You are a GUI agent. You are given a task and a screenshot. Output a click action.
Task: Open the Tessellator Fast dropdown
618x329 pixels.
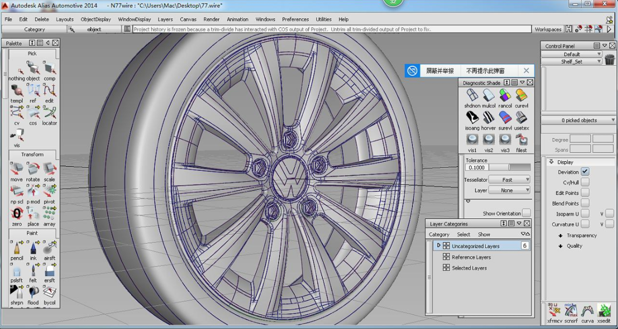[510, 180]
